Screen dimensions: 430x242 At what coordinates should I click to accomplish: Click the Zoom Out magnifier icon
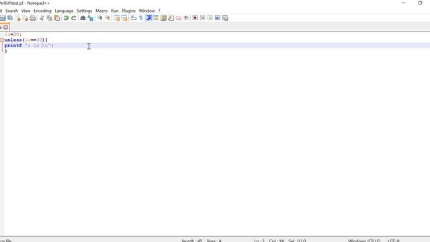[x=107, y=18]
